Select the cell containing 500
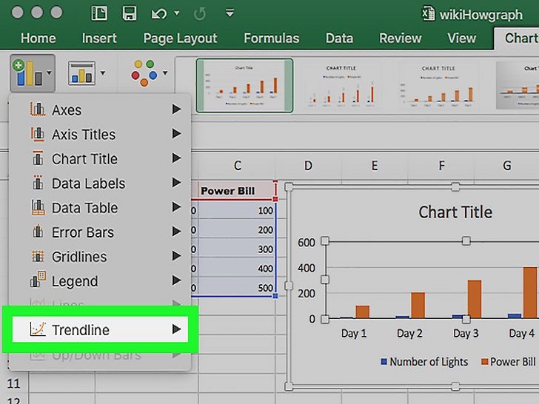The width and height of the screenshot is (539, 404). click(237, 287)
